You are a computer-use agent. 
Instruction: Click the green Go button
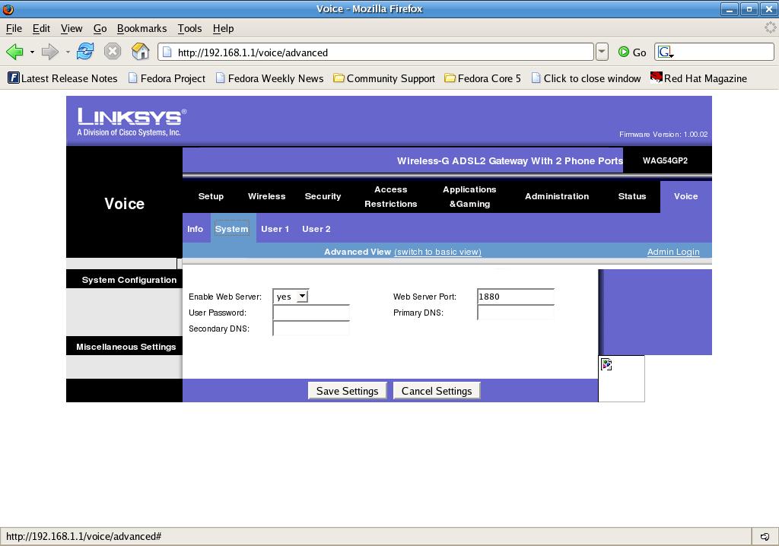click(632, 52)
